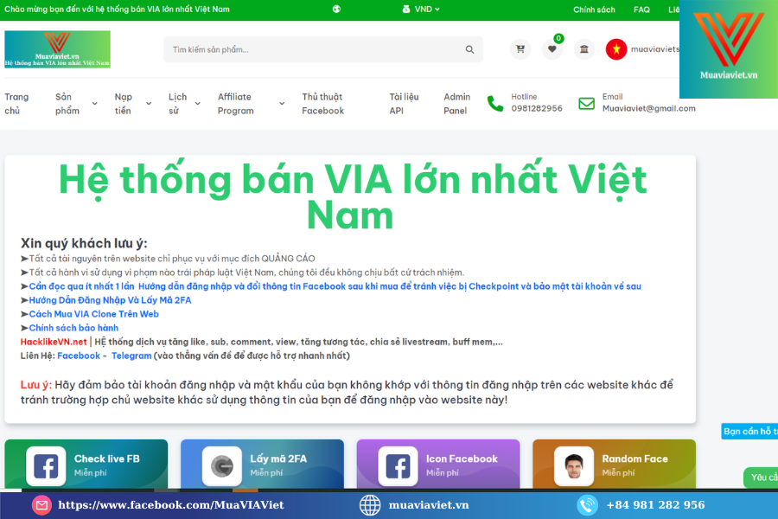
Task: Click the facebook.com/MuaVIAViet URL in footer
Action: point(171,505)
